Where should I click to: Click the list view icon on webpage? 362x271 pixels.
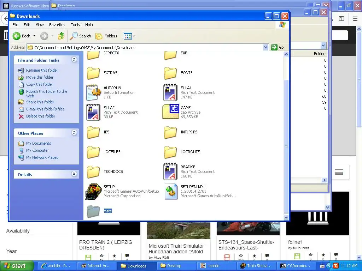pos(339,172)
